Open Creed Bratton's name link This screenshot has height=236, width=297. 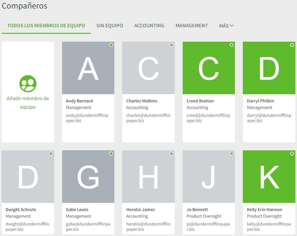click(200, 101)
